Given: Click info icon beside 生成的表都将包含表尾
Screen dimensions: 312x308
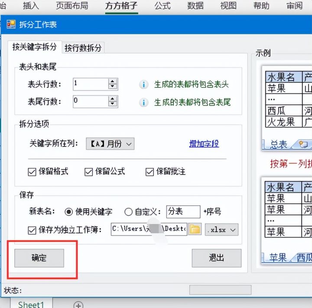Looking at the screenshot, I should coord(143,103).
